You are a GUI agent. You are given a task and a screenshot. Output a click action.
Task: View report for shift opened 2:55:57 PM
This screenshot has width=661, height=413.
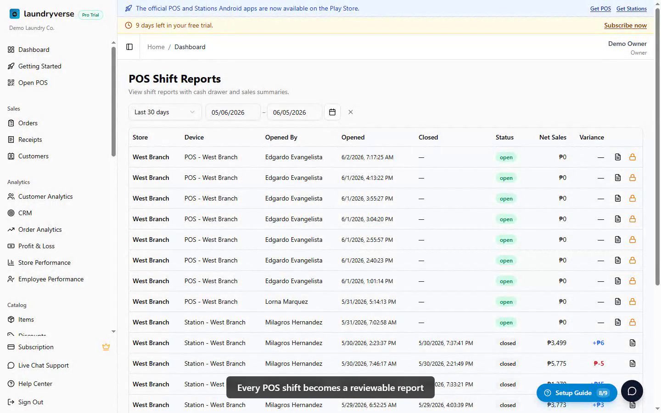pyautogui.click(x=618, y=240)
